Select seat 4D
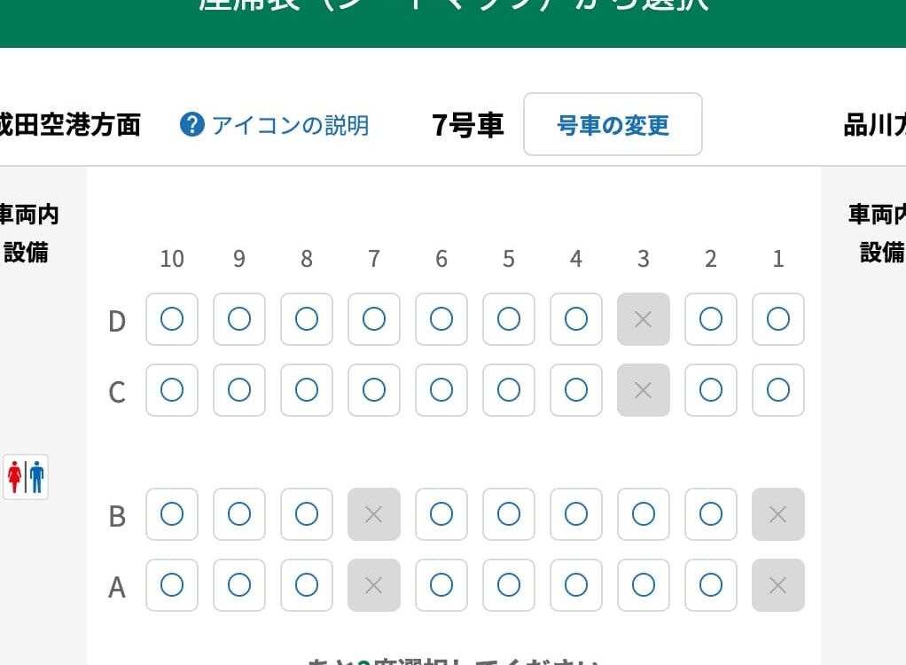 tap(576, 319)
